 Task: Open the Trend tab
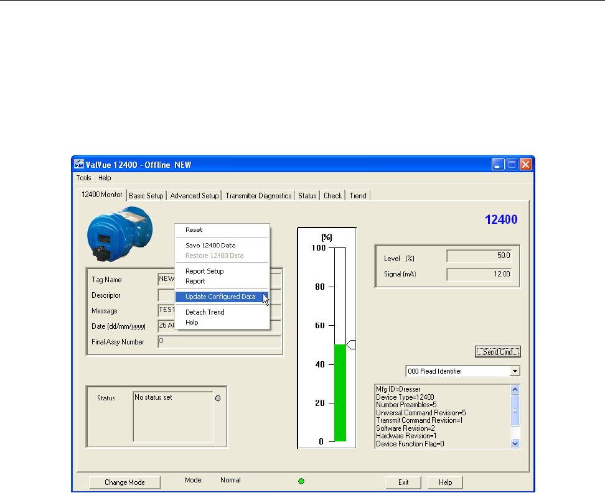tap(358, 195)
